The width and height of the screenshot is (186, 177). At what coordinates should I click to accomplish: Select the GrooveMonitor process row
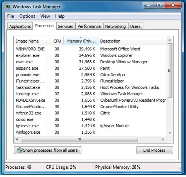pyautogui.click(x=90, y=107)
